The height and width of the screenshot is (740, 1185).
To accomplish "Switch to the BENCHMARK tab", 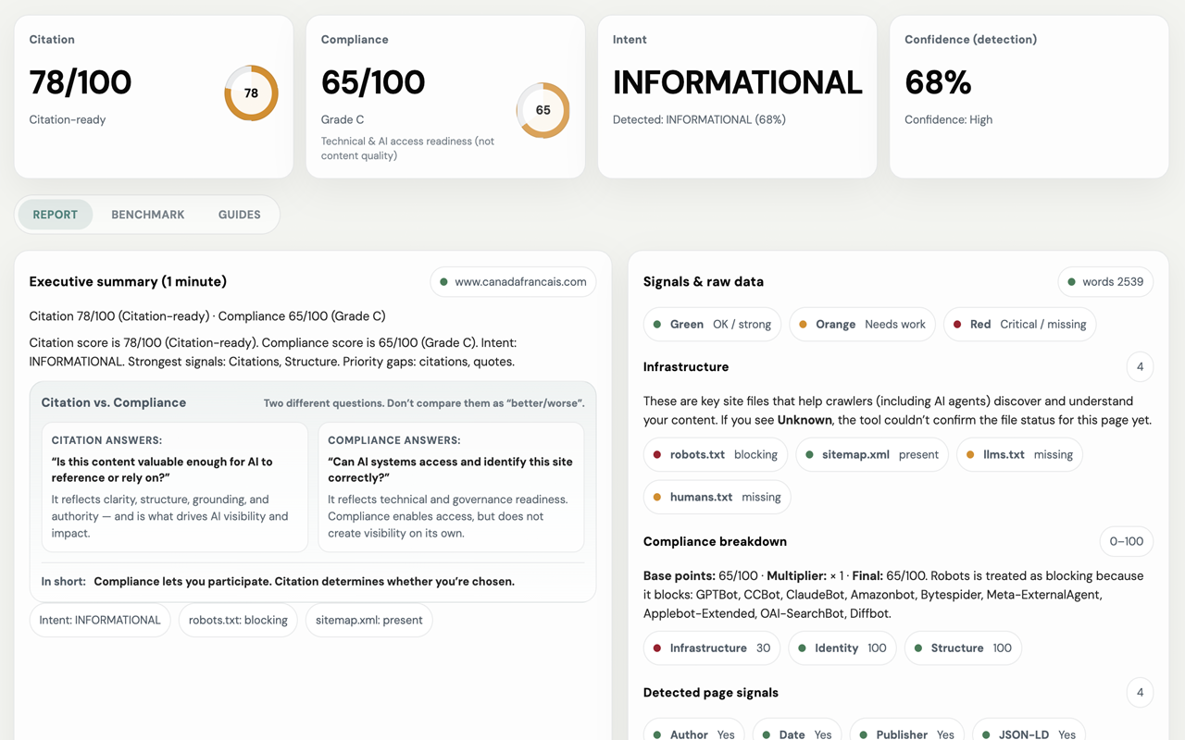I will point(148,214).
